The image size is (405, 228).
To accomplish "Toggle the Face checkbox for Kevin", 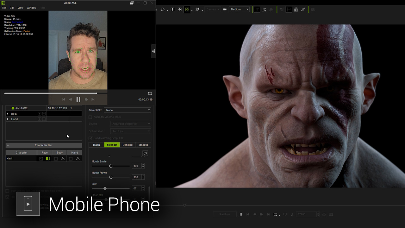I will point(41,159).
